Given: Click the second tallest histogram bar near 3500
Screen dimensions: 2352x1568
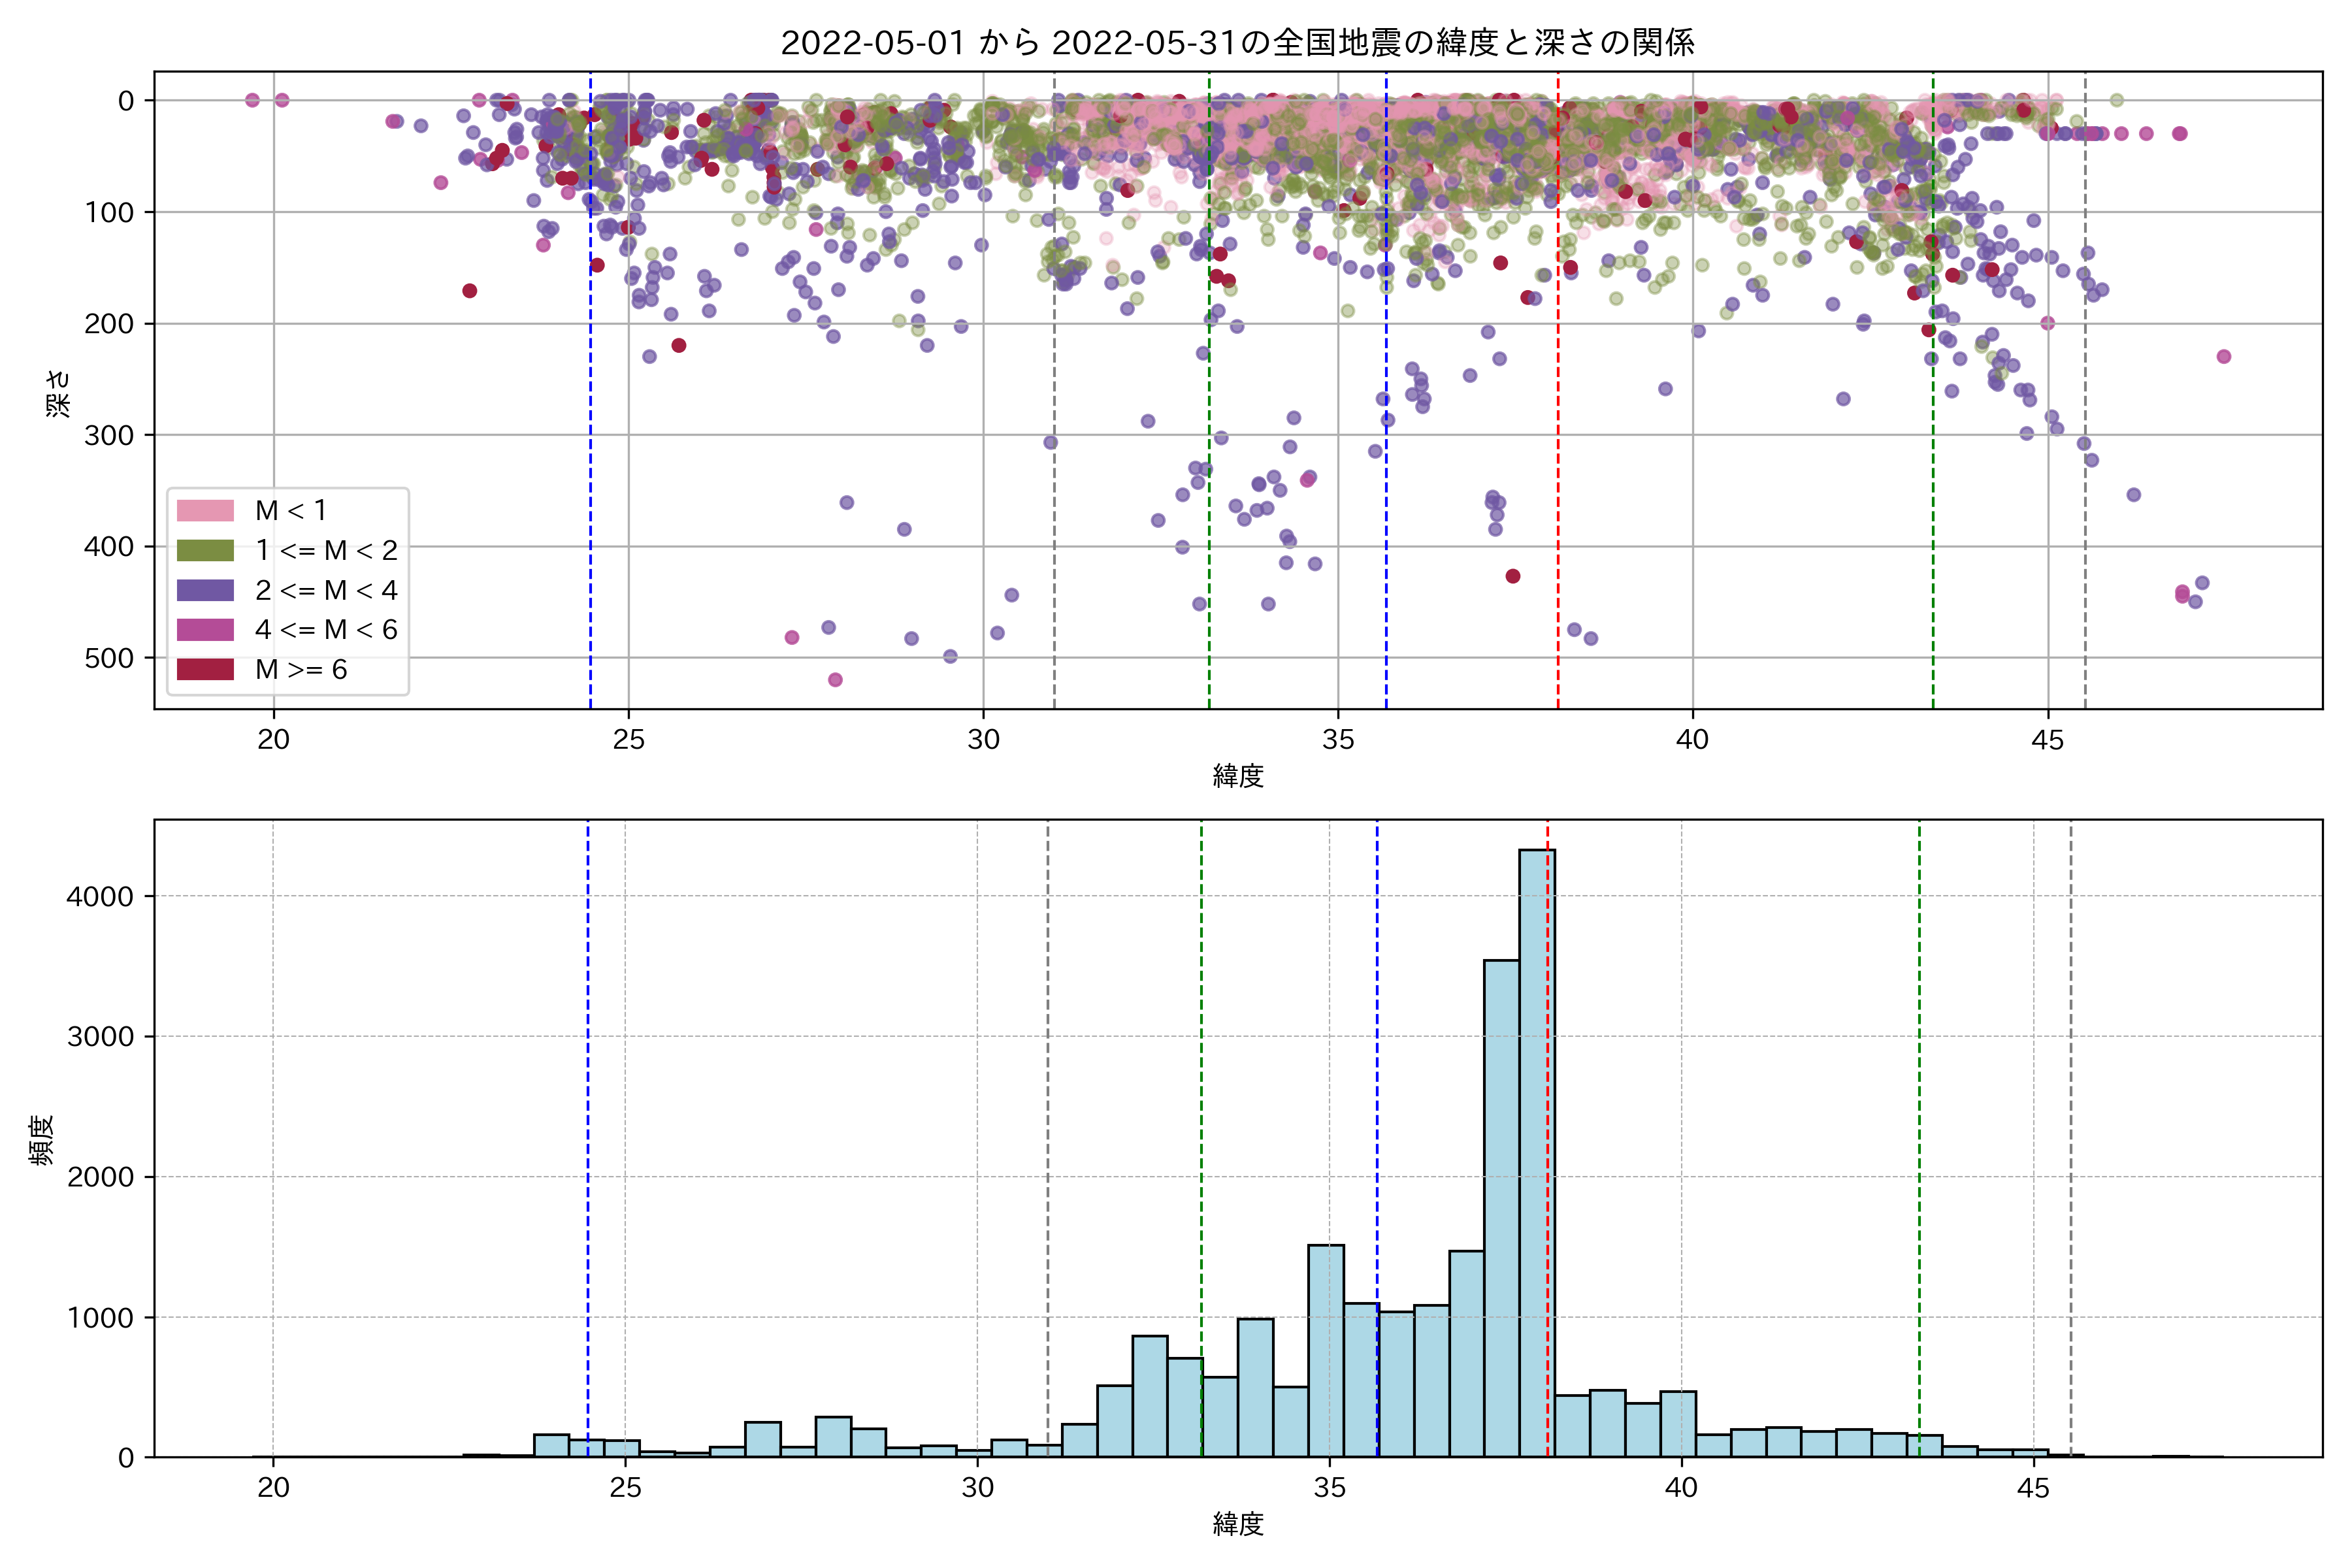Looking at the screenshot, I should click(x=1501, y=1210).
